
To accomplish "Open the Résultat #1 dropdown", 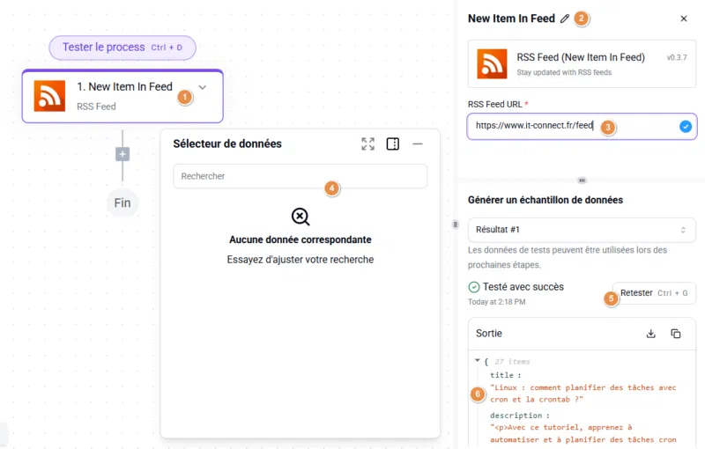I will [582, 230].
